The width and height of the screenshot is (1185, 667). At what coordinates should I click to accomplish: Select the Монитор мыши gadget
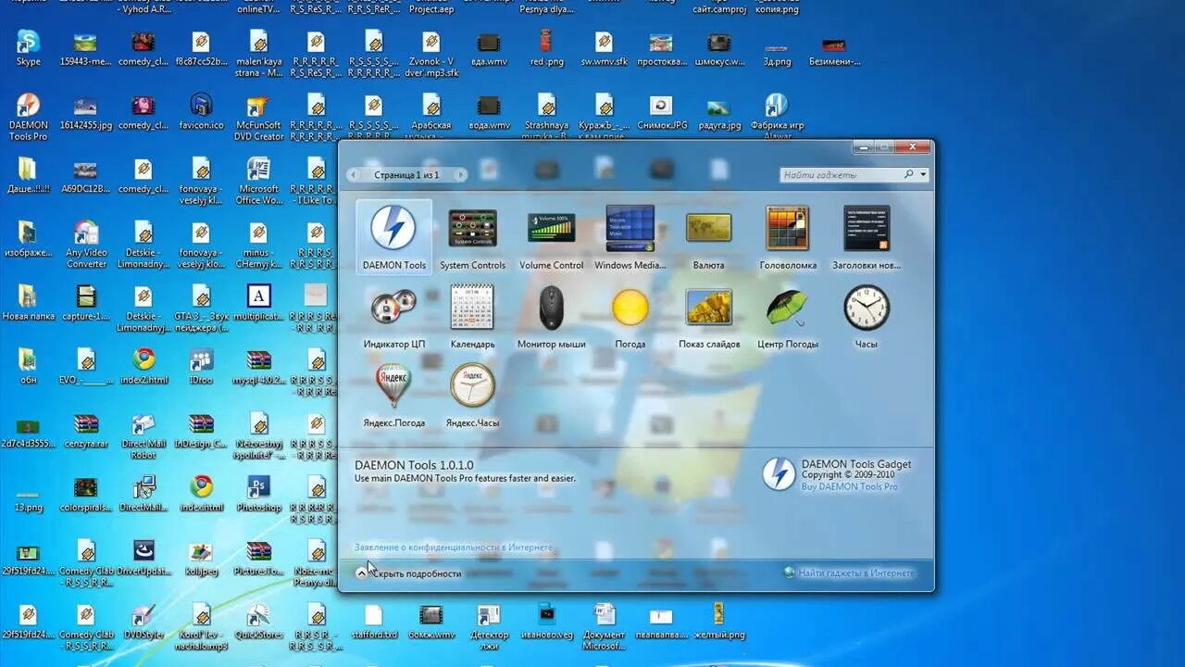tap(552, 317)
